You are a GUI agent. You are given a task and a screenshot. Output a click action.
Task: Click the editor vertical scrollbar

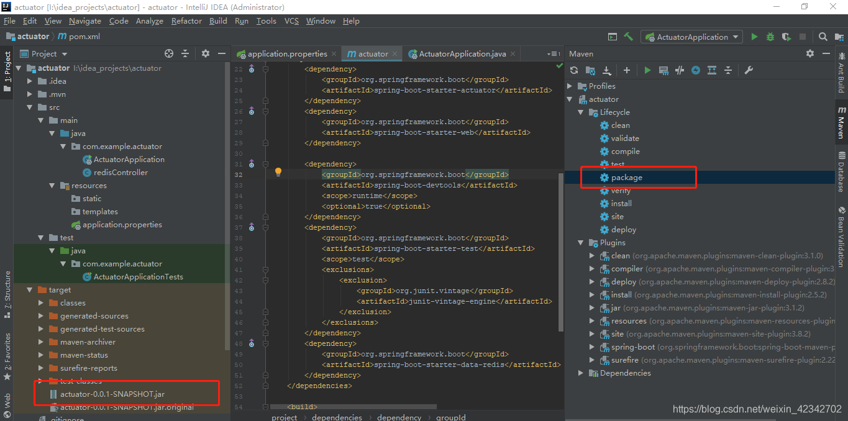[x=562, y=251]
